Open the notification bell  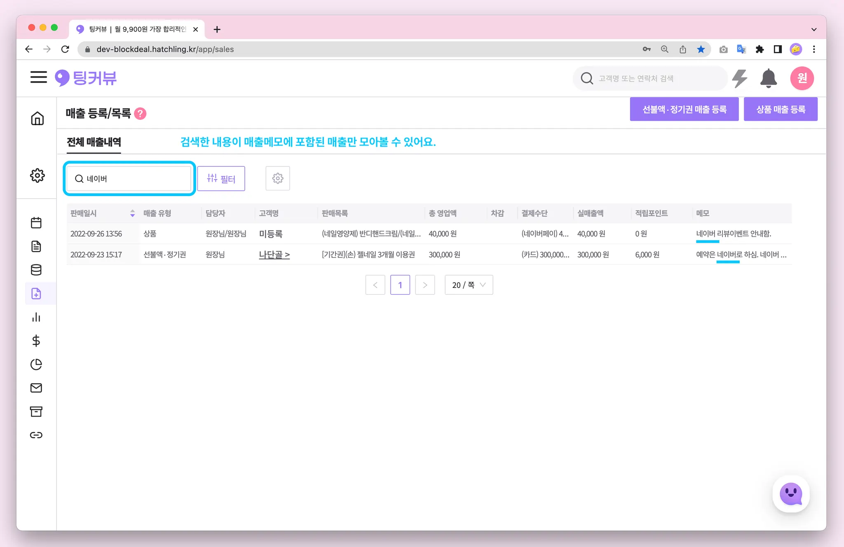pos(768,78)
